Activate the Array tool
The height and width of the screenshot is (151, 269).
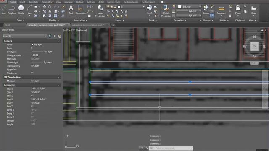pyautogui.click(x=55, y=16)
